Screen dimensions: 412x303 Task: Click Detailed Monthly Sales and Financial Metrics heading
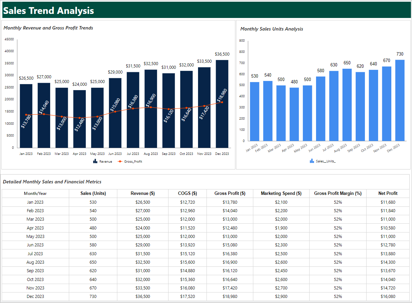tap(52, 182)
